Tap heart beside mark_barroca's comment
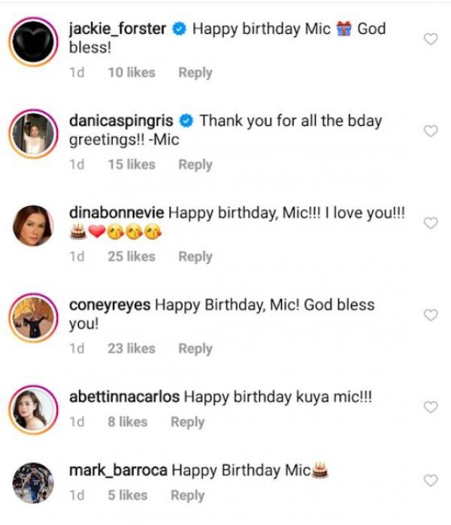The width and height of the screenshot is (451, 525). tap(431, 480)
